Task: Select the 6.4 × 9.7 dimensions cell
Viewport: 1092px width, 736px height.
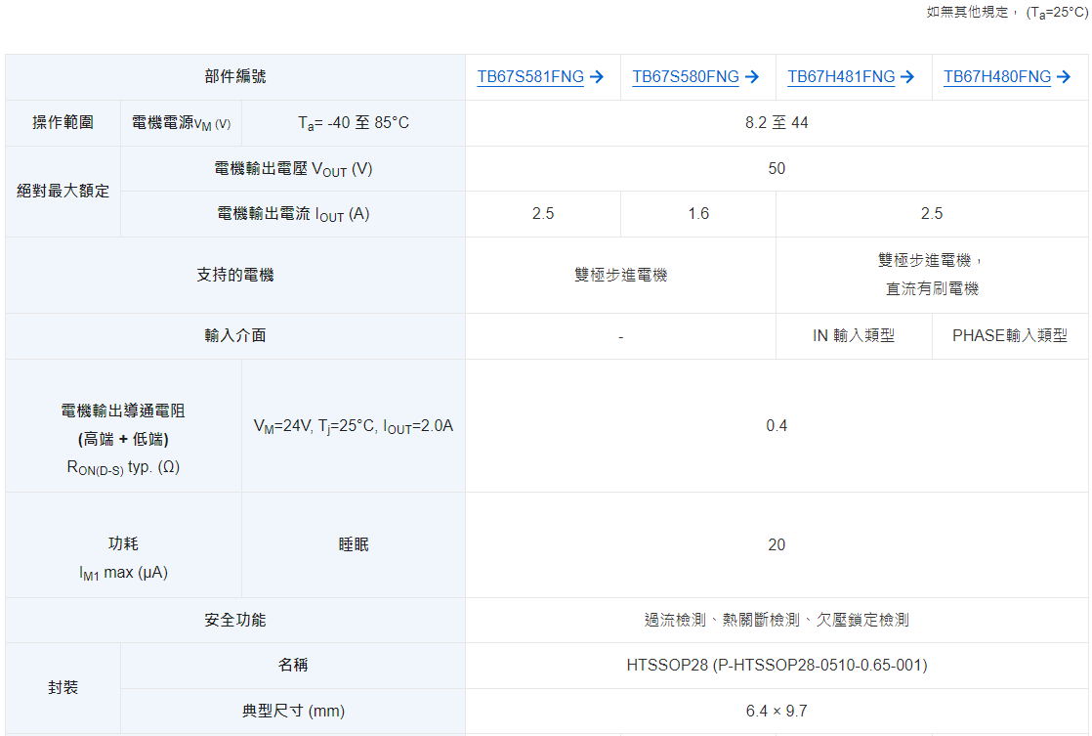Action: (777, 712)
